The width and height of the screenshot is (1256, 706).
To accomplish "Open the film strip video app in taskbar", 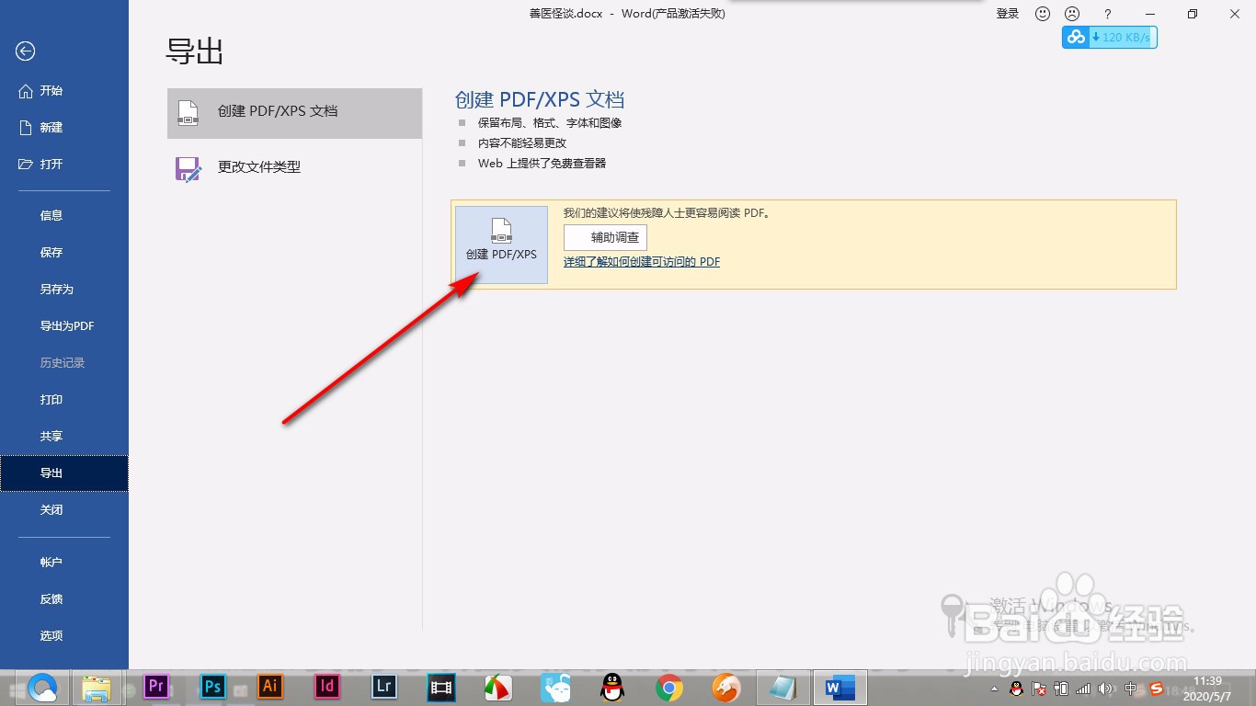I will click(442, 687).
